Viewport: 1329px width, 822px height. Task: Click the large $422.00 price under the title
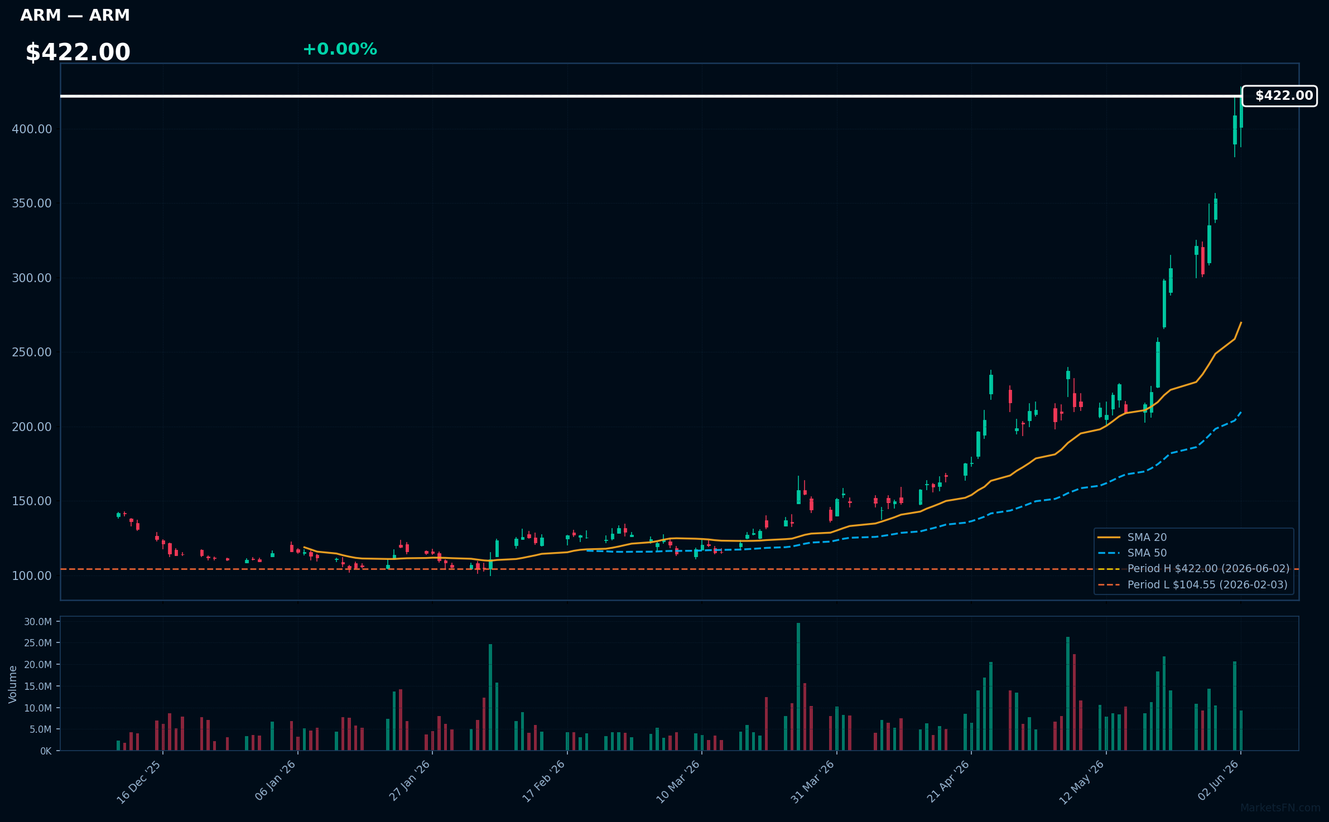[78, 52]
